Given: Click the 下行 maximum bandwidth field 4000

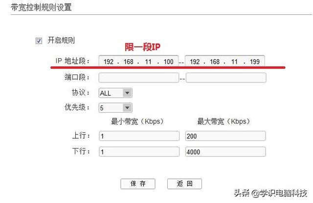Looking at the screenshot, I should [225, 152].
